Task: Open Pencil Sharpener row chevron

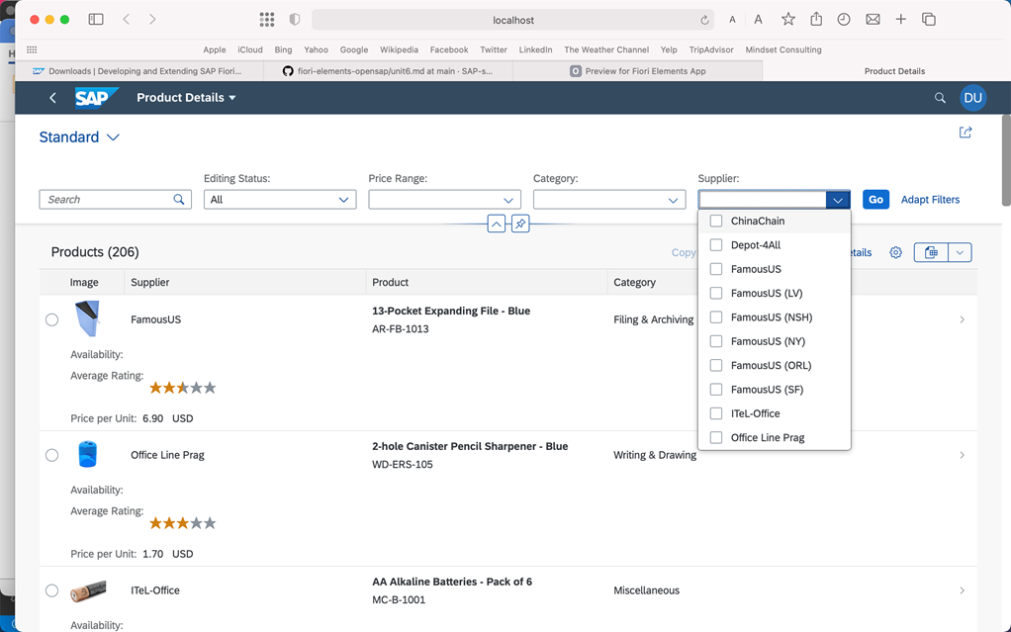Action: point(962,455)
